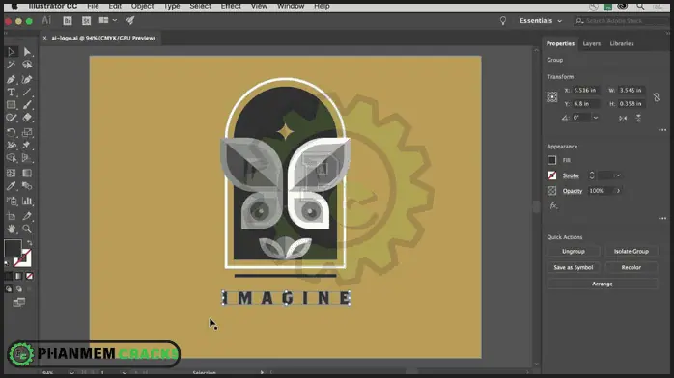Select the Hand tool
The image size is (674, 378).
(x=12, y=229)
